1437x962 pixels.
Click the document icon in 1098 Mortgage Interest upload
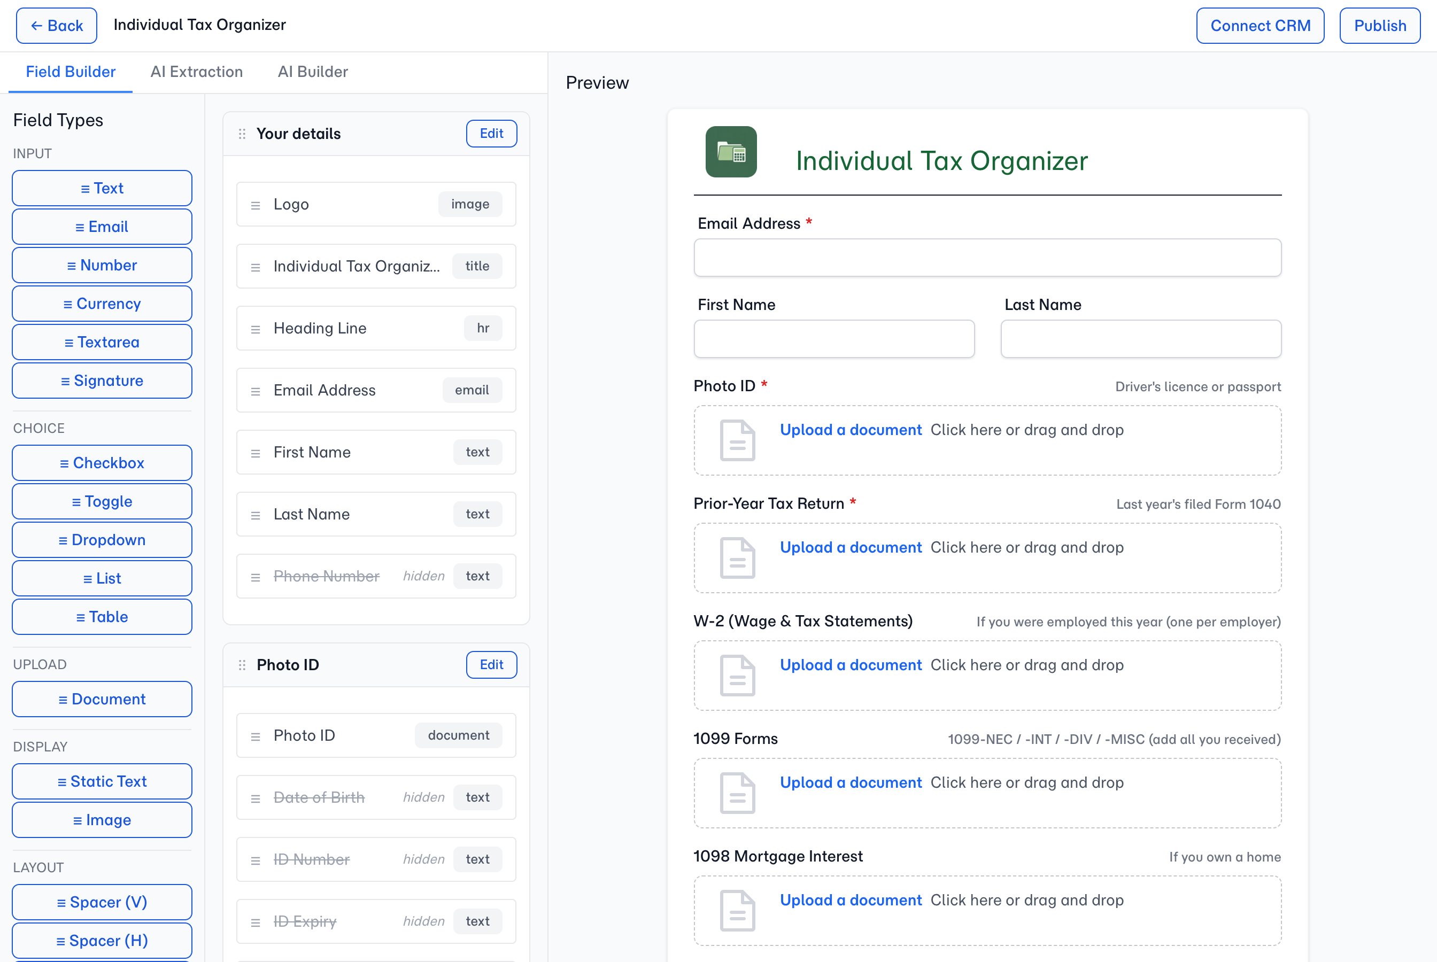[737, 911]
